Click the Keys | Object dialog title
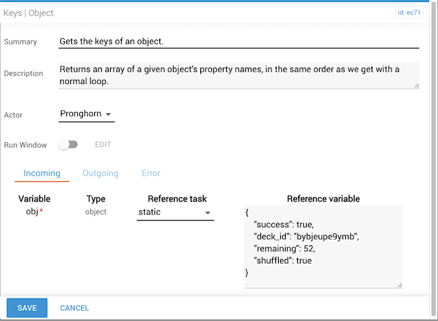The height and width of the screenshot is (321, 438). coord(29,13)
